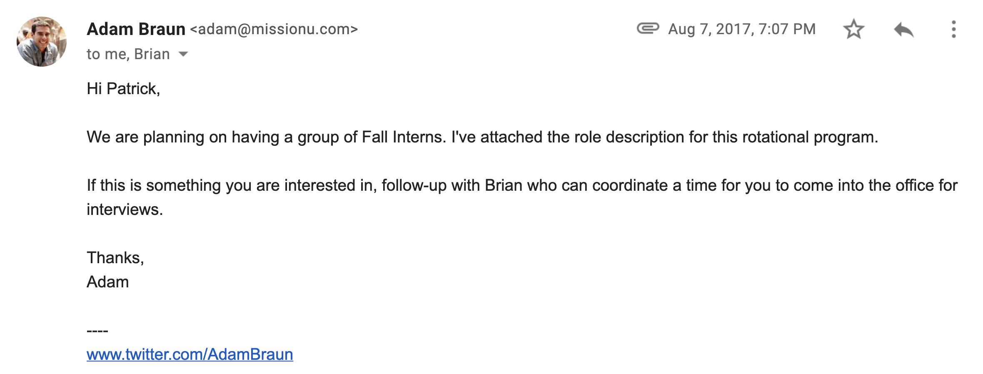This screenshot has height=374, width=983.
Task: Click the dashed signature separator line
Action: click(x=97, y=331)
